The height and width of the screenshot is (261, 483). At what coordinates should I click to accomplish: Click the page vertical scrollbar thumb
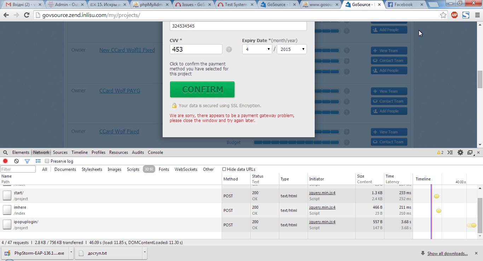[480, 79]
